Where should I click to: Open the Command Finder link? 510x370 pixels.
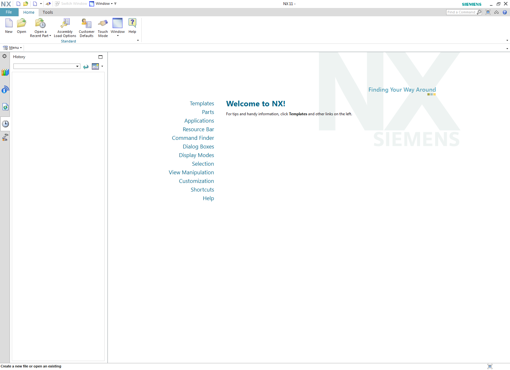pos(193,138)
